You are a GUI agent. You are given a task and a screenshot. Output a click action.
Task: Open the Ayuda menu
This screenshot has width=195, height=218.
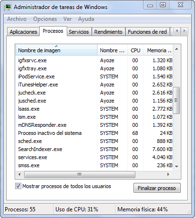pyautogui.click(x=86, y=19)
